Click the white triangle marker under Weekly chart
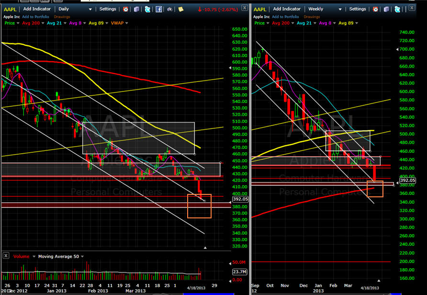This screenshot has width=427, height=295. (x=379, y=280)
